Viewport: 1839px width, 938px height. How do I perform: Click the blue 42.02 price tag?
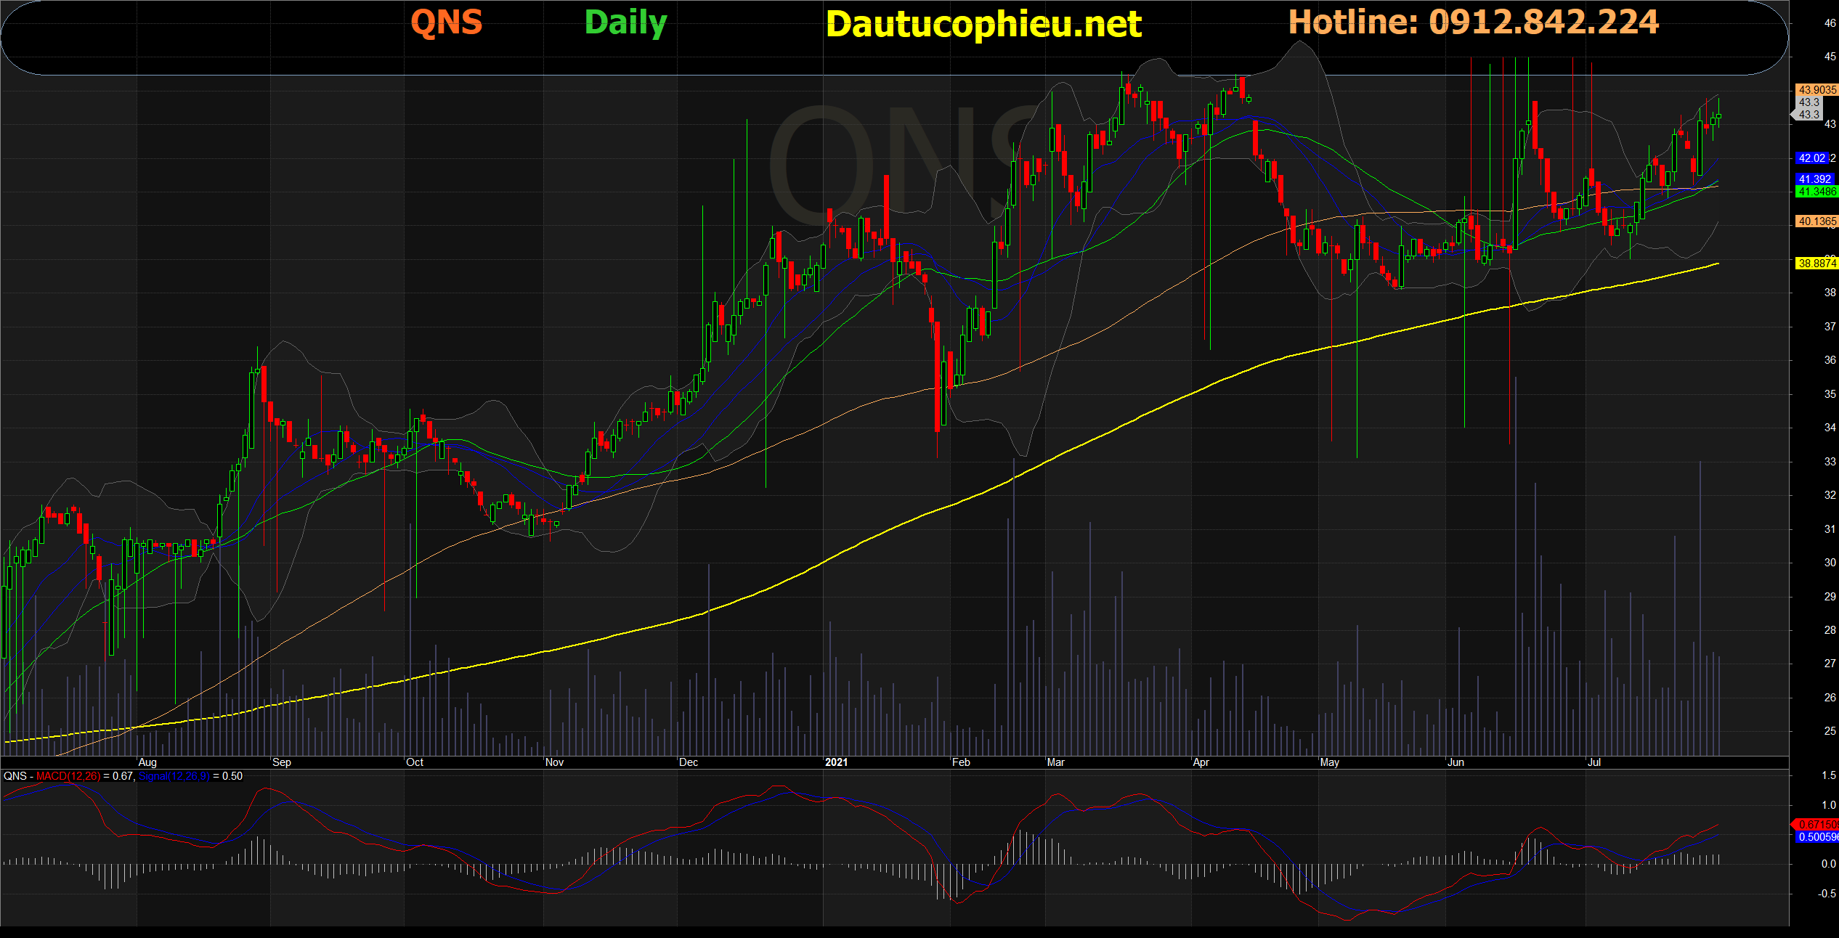[x=1812, y=158]
